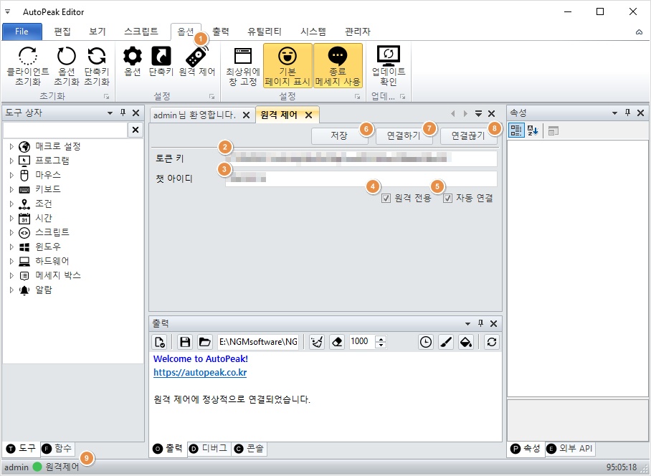Viewport: 651px width, 476px height.
Task: Click property pages icon in 속성 panel
Action: pos(553,130)
